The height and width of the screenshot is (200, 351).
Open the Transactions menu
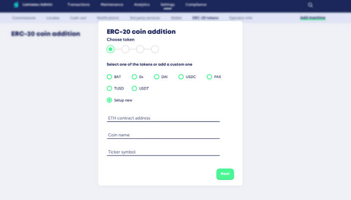click(x=79, y=5)
